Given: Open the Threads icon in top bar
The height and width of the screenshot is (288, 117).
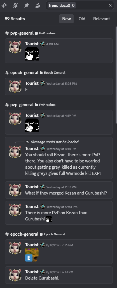Looking at the screenshot, I should 4,5.
